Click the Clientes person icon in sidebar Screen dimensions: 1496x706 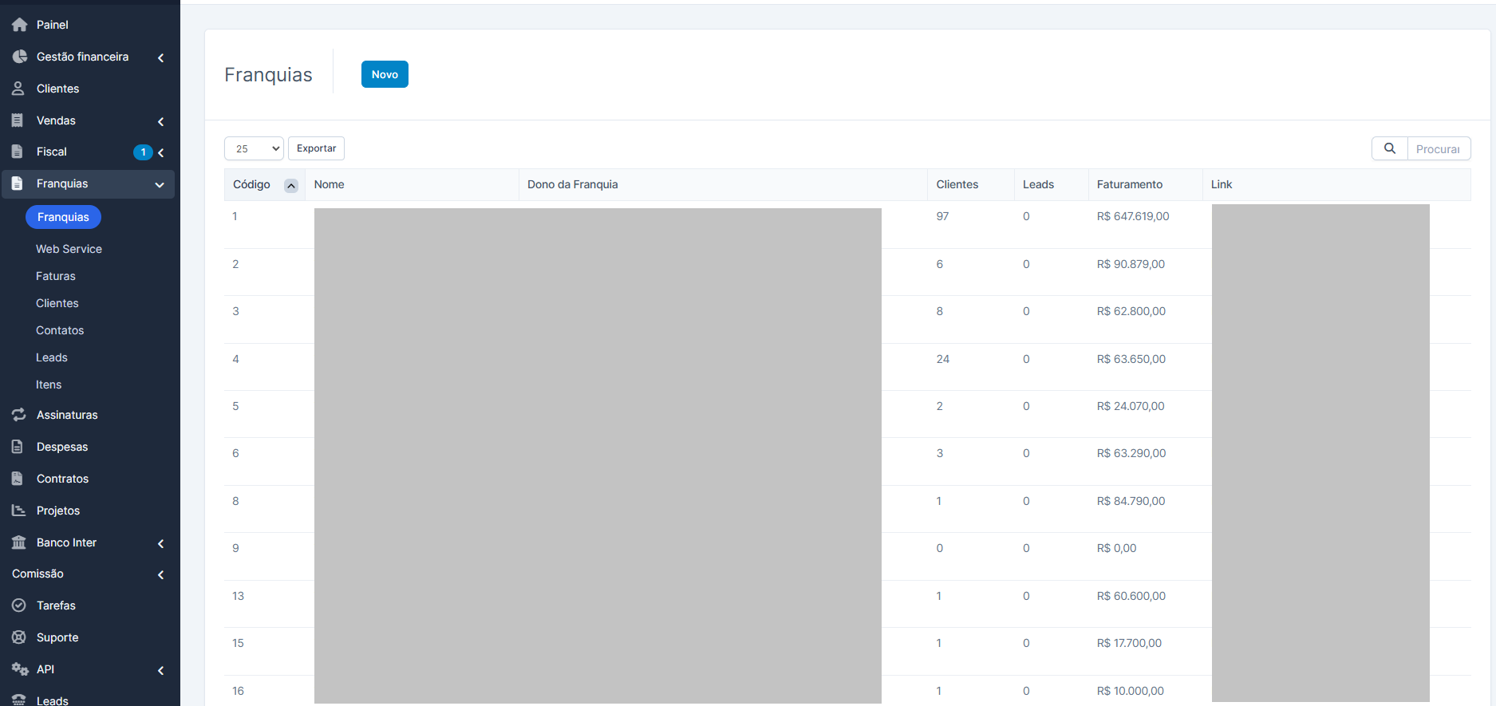click(x=18, y=89)
